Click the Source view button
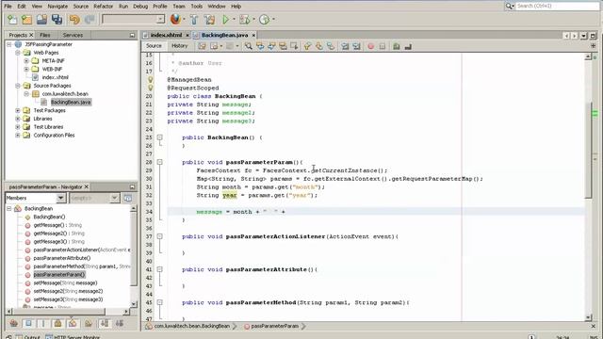The height and width of the screenshot is (339, 603). [154, 46]
